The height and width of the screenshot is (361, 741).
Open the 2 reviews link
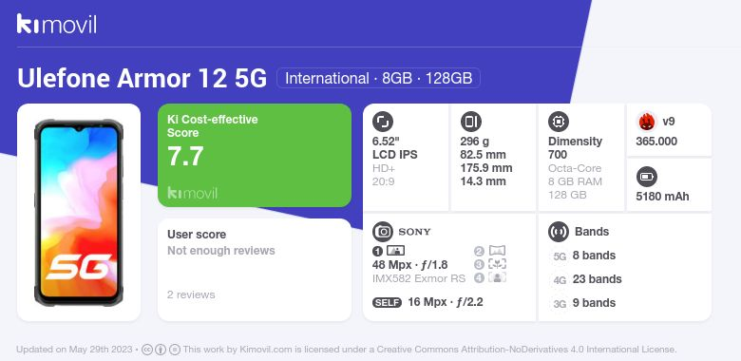pos(191,294)
